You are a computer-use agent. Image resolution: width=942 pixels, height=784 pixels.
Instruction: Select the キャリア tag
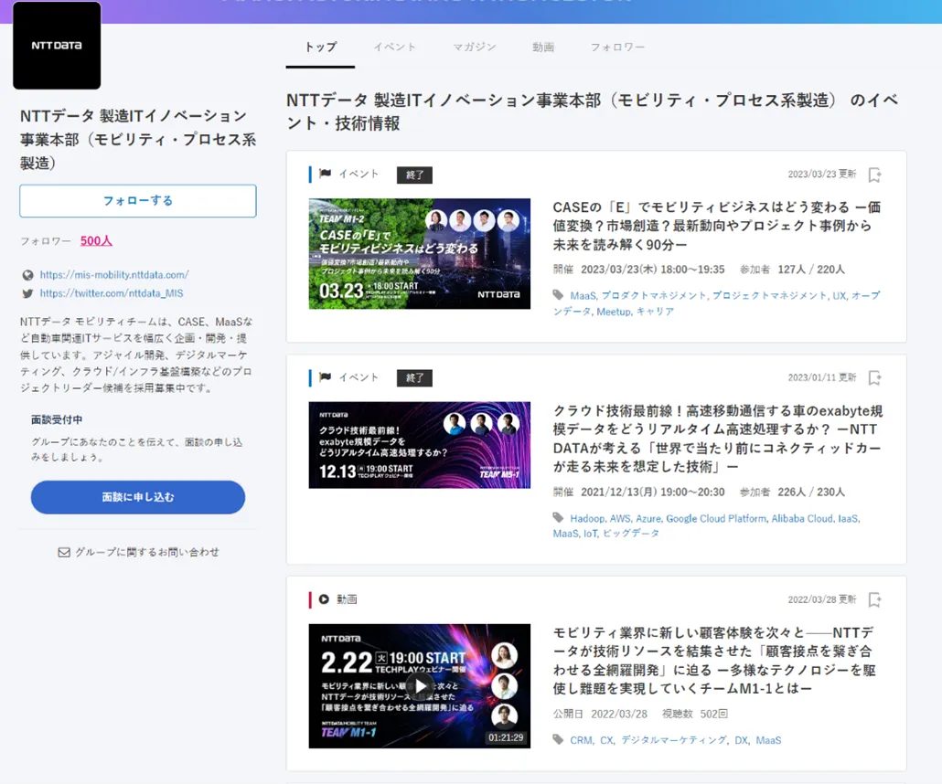[655, 312]
